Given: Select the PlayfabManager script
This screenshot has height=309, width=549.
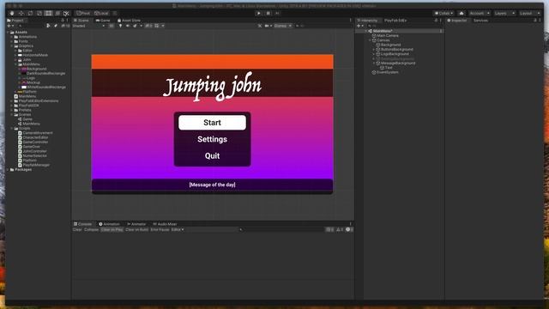Looking at the screenshot, I should coord(34,165).
